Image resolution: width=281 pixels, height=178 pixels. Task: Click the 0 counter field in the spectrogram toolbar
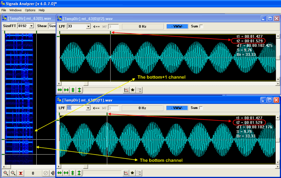33,173
